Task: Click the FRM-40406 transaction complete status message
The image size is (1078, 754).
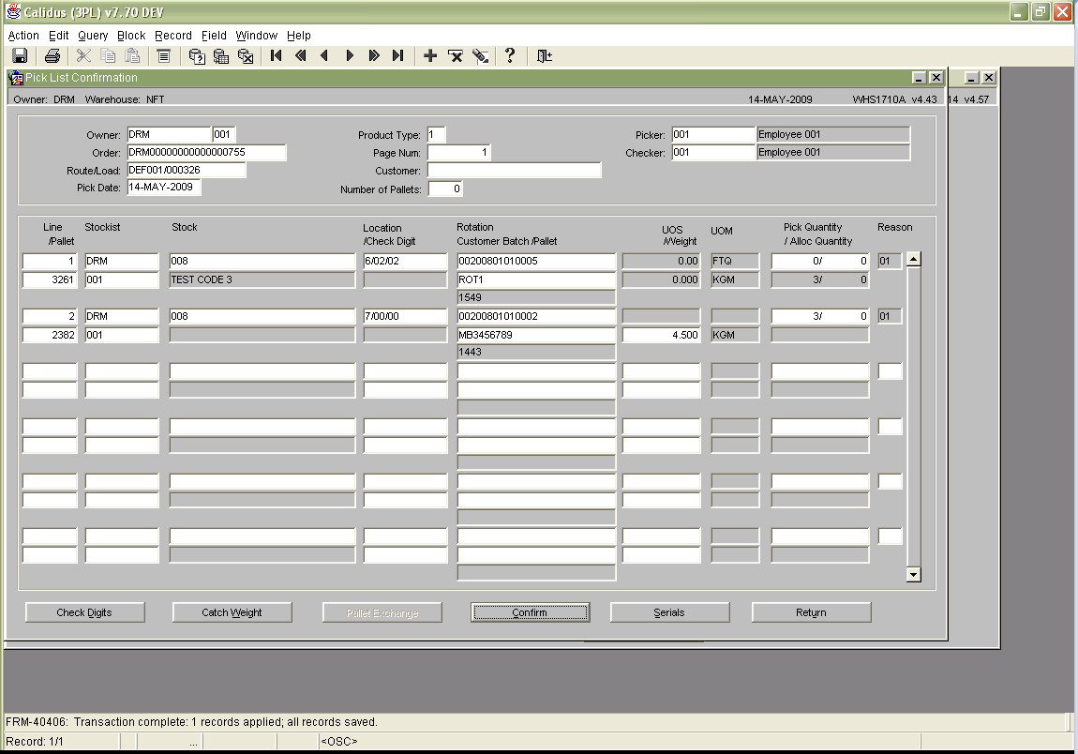Action: tap(192, 722)
